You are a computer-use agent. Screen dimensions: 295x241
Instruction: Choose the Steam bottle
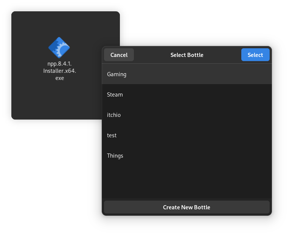point(115,95)
